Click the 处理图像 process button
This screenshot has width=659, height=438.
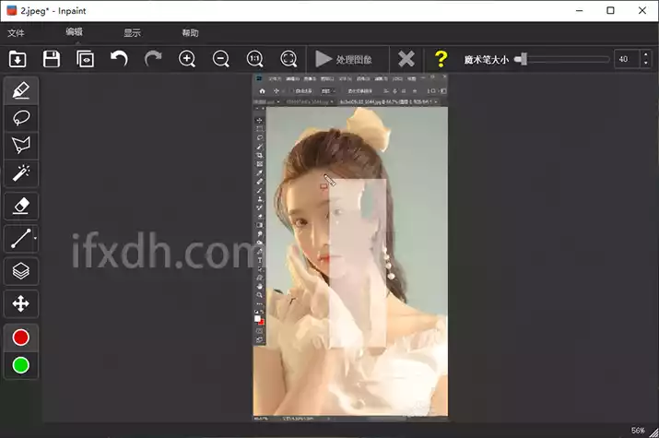[344, 59]
